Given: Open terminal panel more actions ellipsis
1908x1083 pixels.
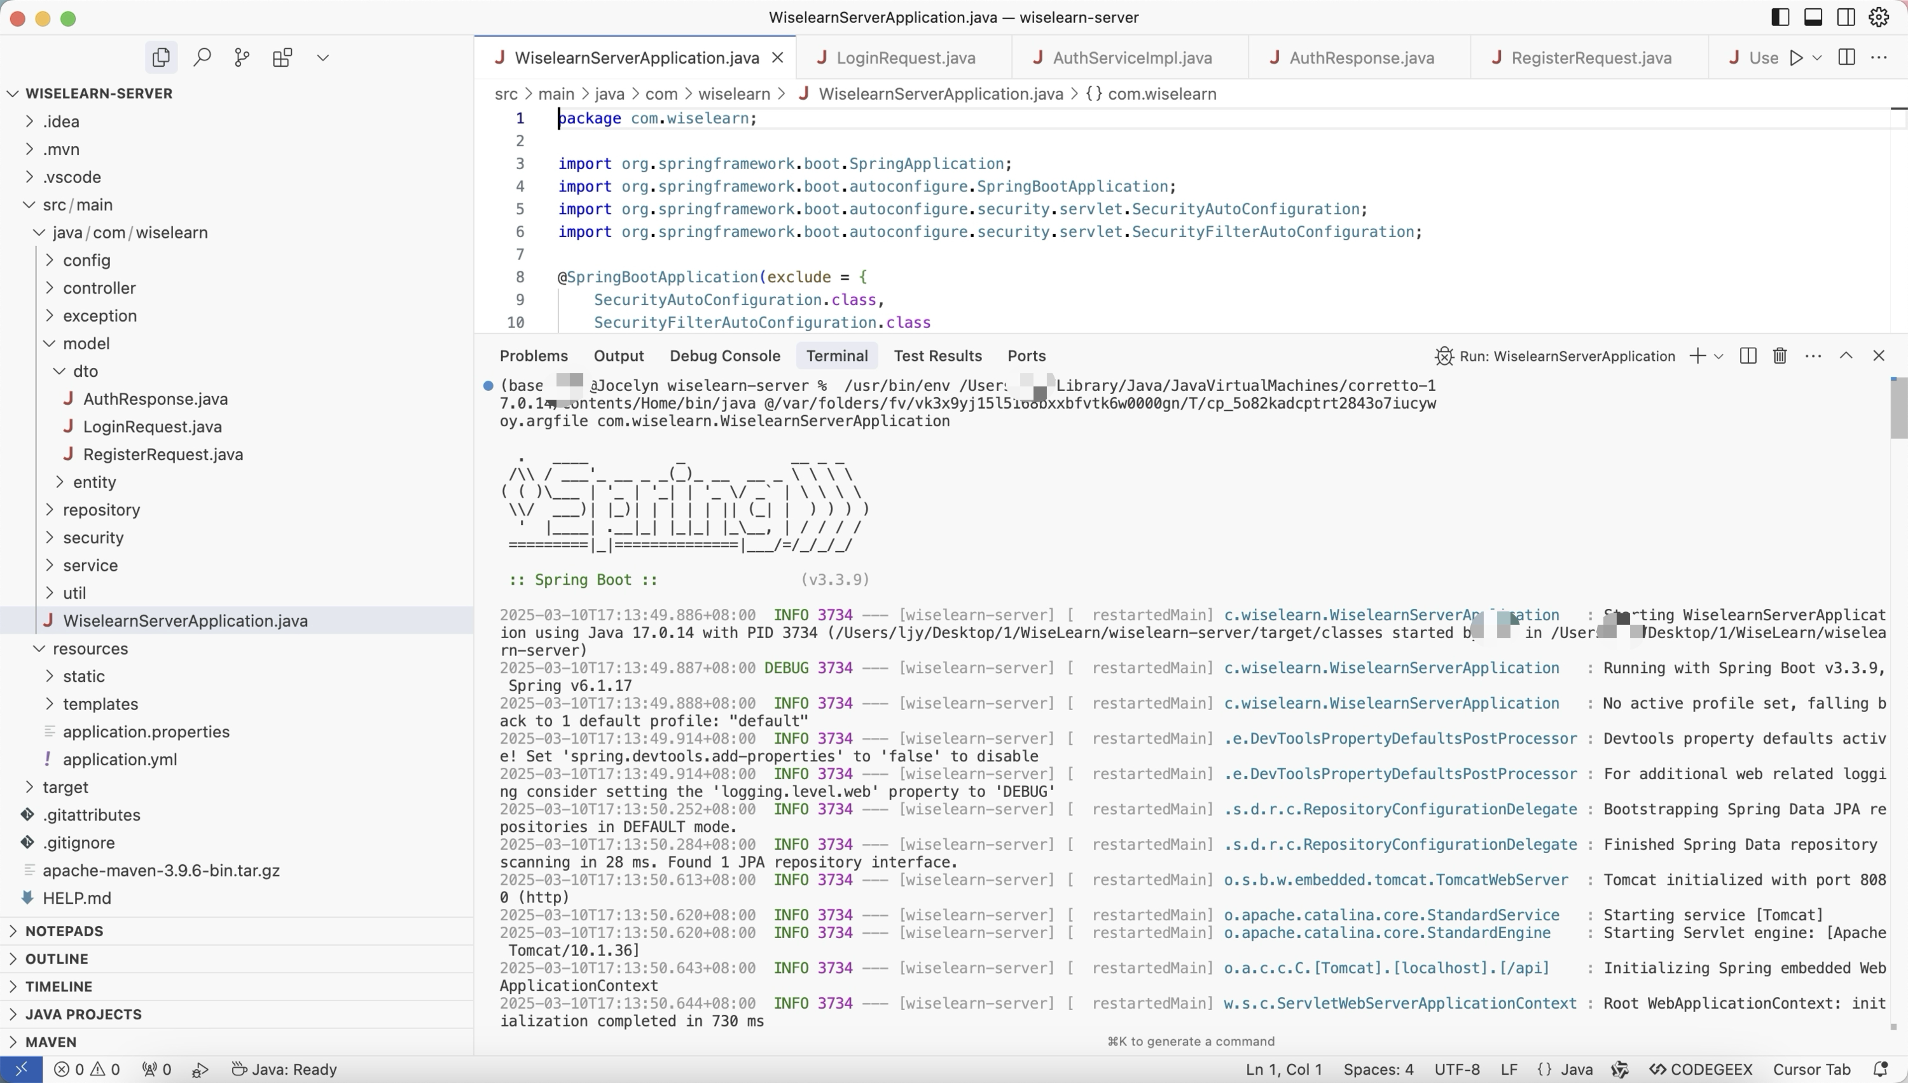Looking at the screenshot, I should point(1813,357).
